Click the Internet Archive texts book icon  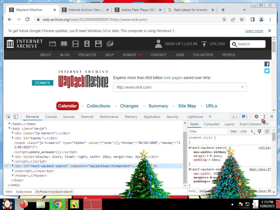64,44
